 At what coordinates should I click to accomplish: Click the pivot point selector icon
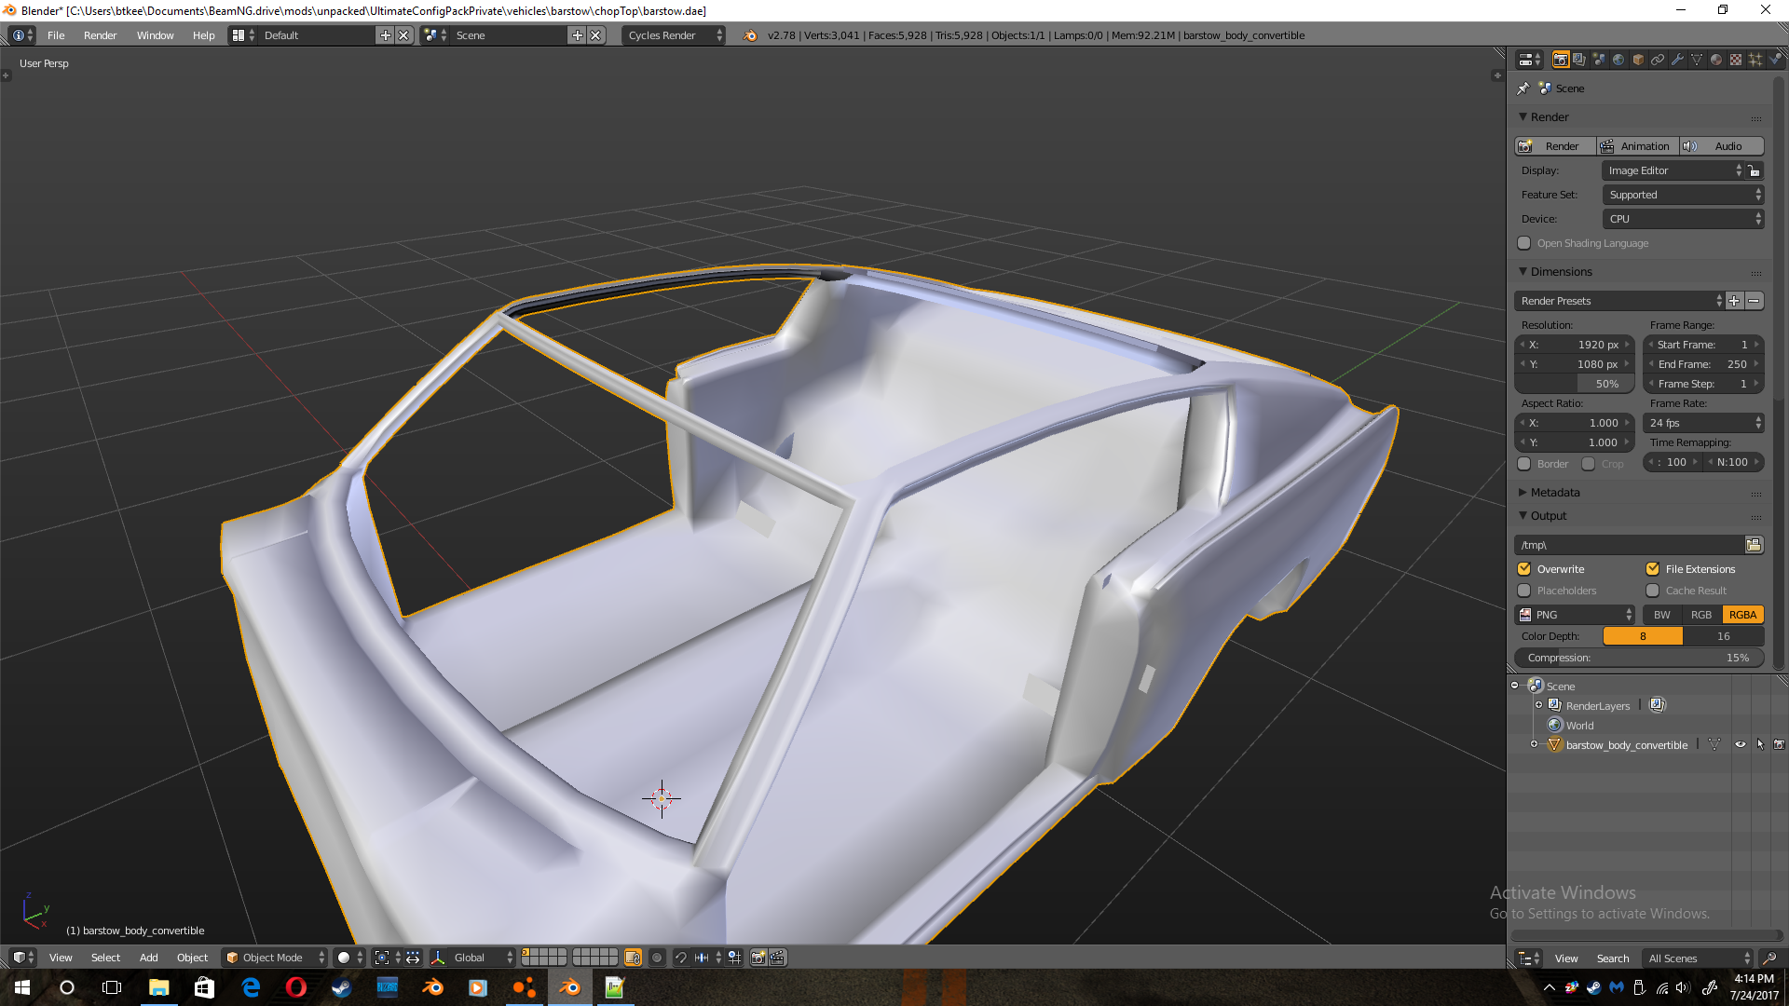click(x=388, y=958)
